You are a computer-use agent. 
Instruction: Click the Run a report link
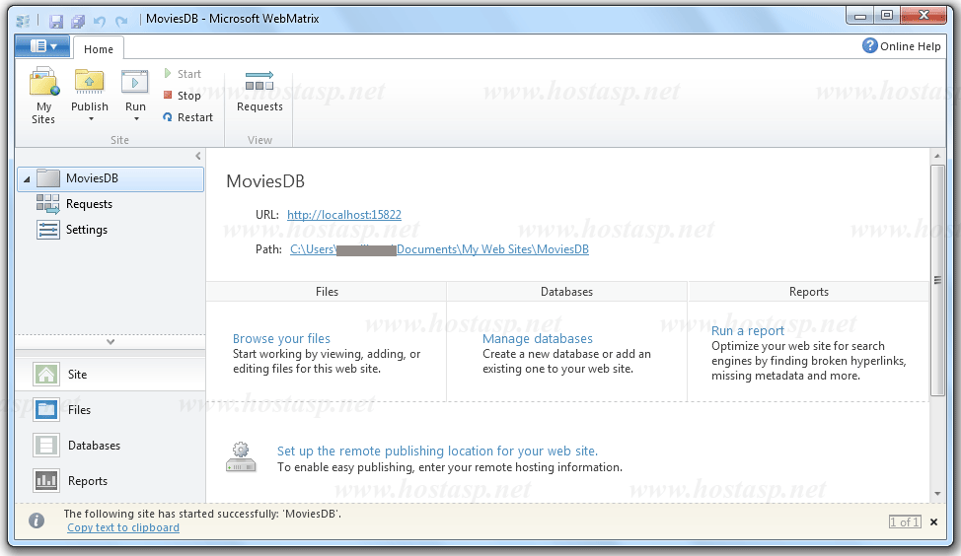[x=748, y=330]
